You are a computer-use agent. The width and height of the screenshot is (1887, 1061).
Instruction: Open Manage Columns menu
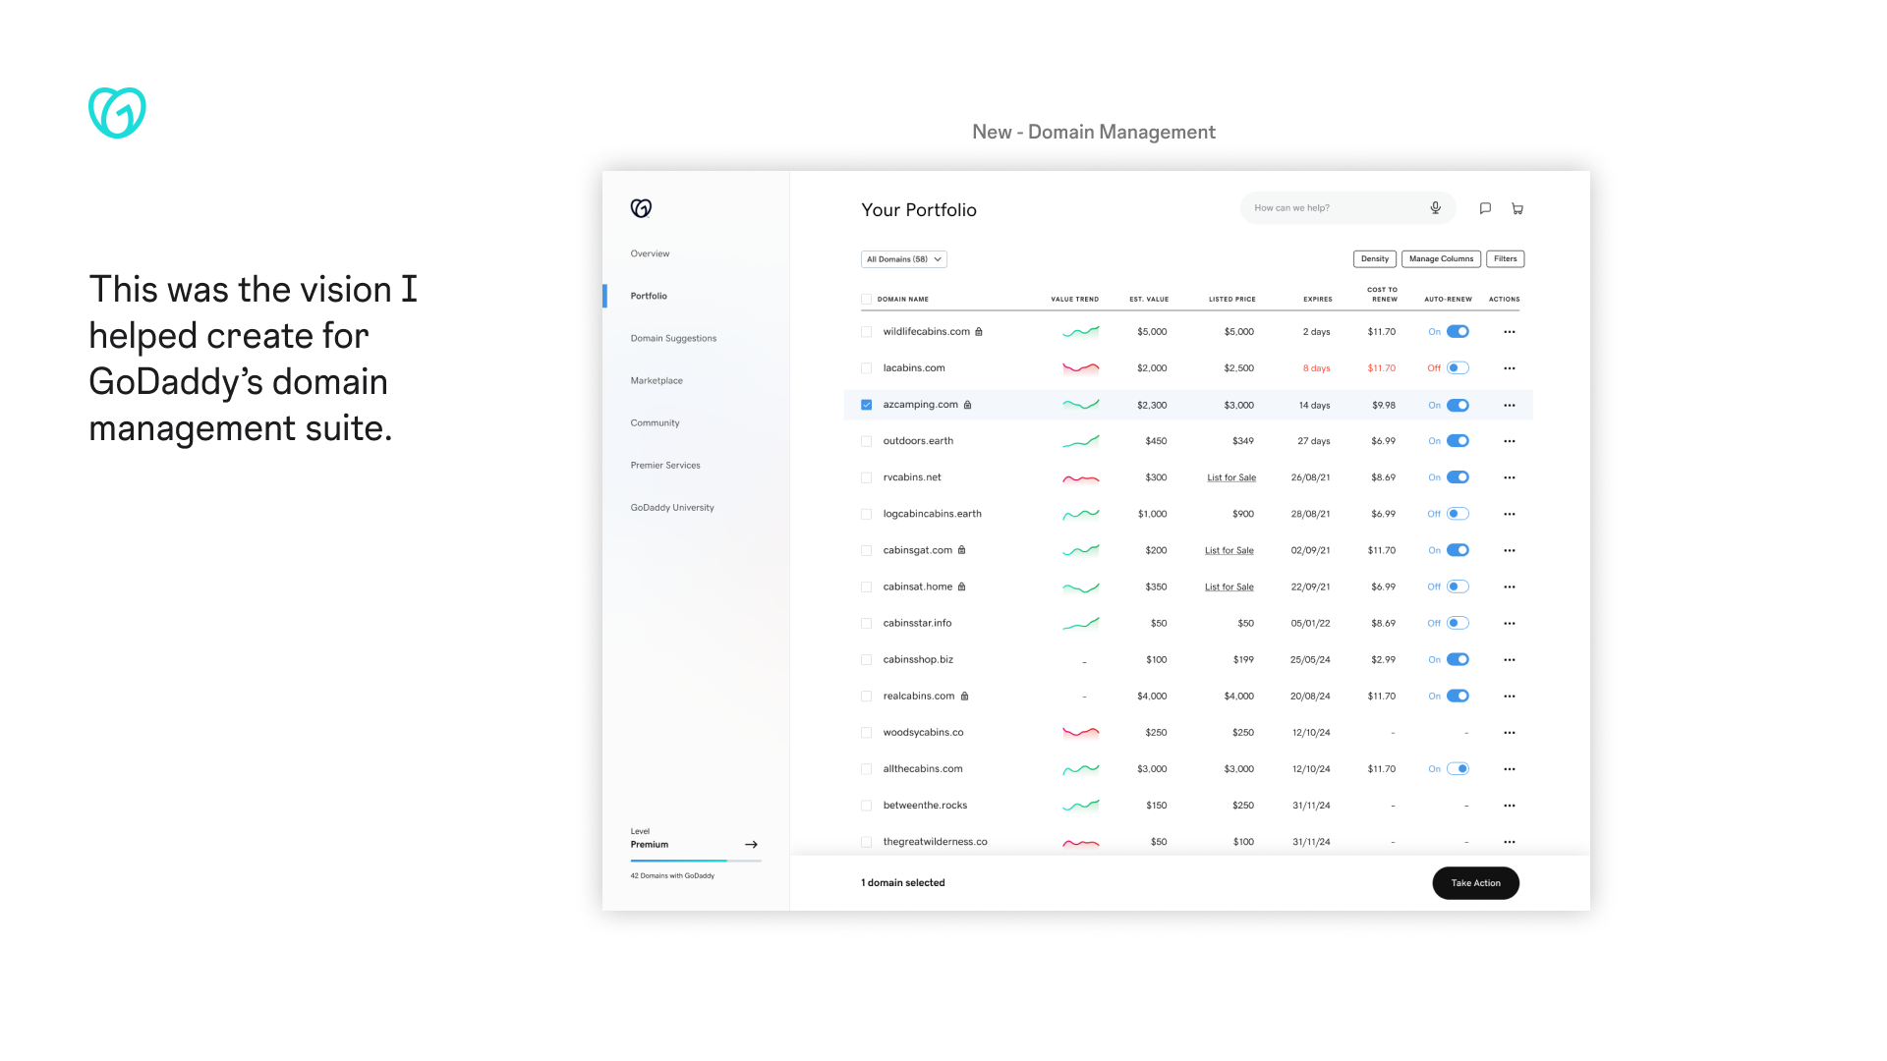pyautogui.click(x=1441, y=259)
